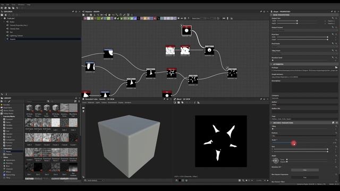Click the camera icon in 3D view
340x191 pixels.
[x=83, y=108]
